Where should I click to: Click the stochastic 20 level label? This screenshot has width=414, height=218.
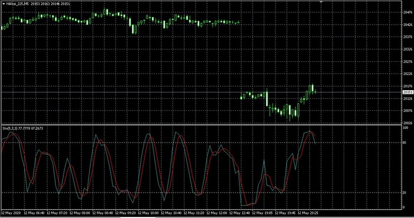tap(404, 193)
